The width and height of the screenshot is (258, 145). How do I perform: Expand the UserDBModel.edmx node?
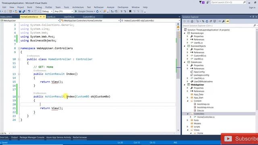click(x=187, y=81)
